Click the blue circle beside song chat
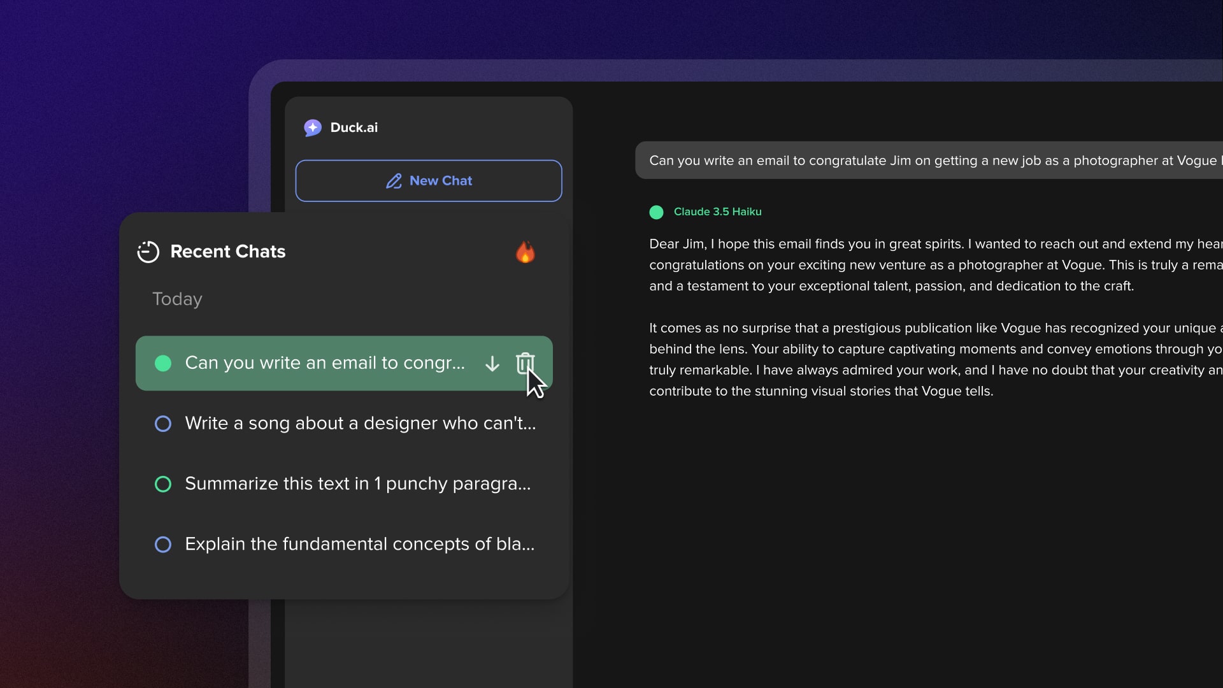Screen dimensions: 1223x688 coord(163,424)
